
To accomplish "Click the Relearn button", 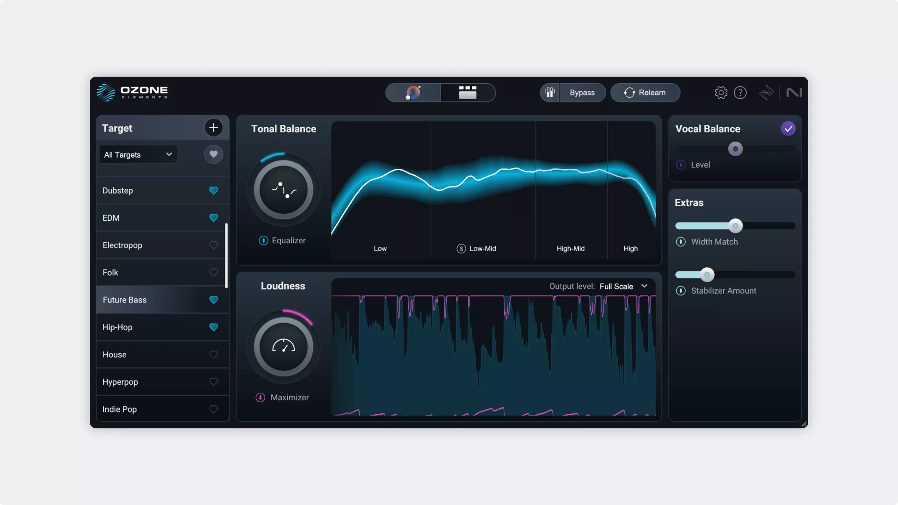I will point(645,93).
